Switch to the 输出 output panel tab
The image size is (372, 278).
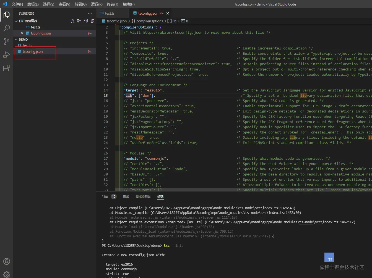tap(126, 196)
